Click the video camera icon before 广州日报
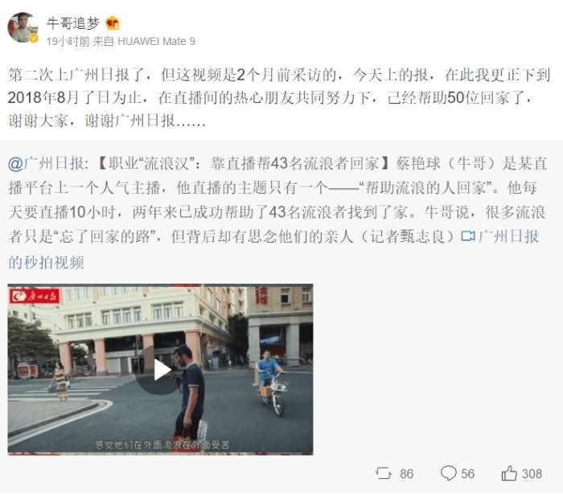 (468, 236)
